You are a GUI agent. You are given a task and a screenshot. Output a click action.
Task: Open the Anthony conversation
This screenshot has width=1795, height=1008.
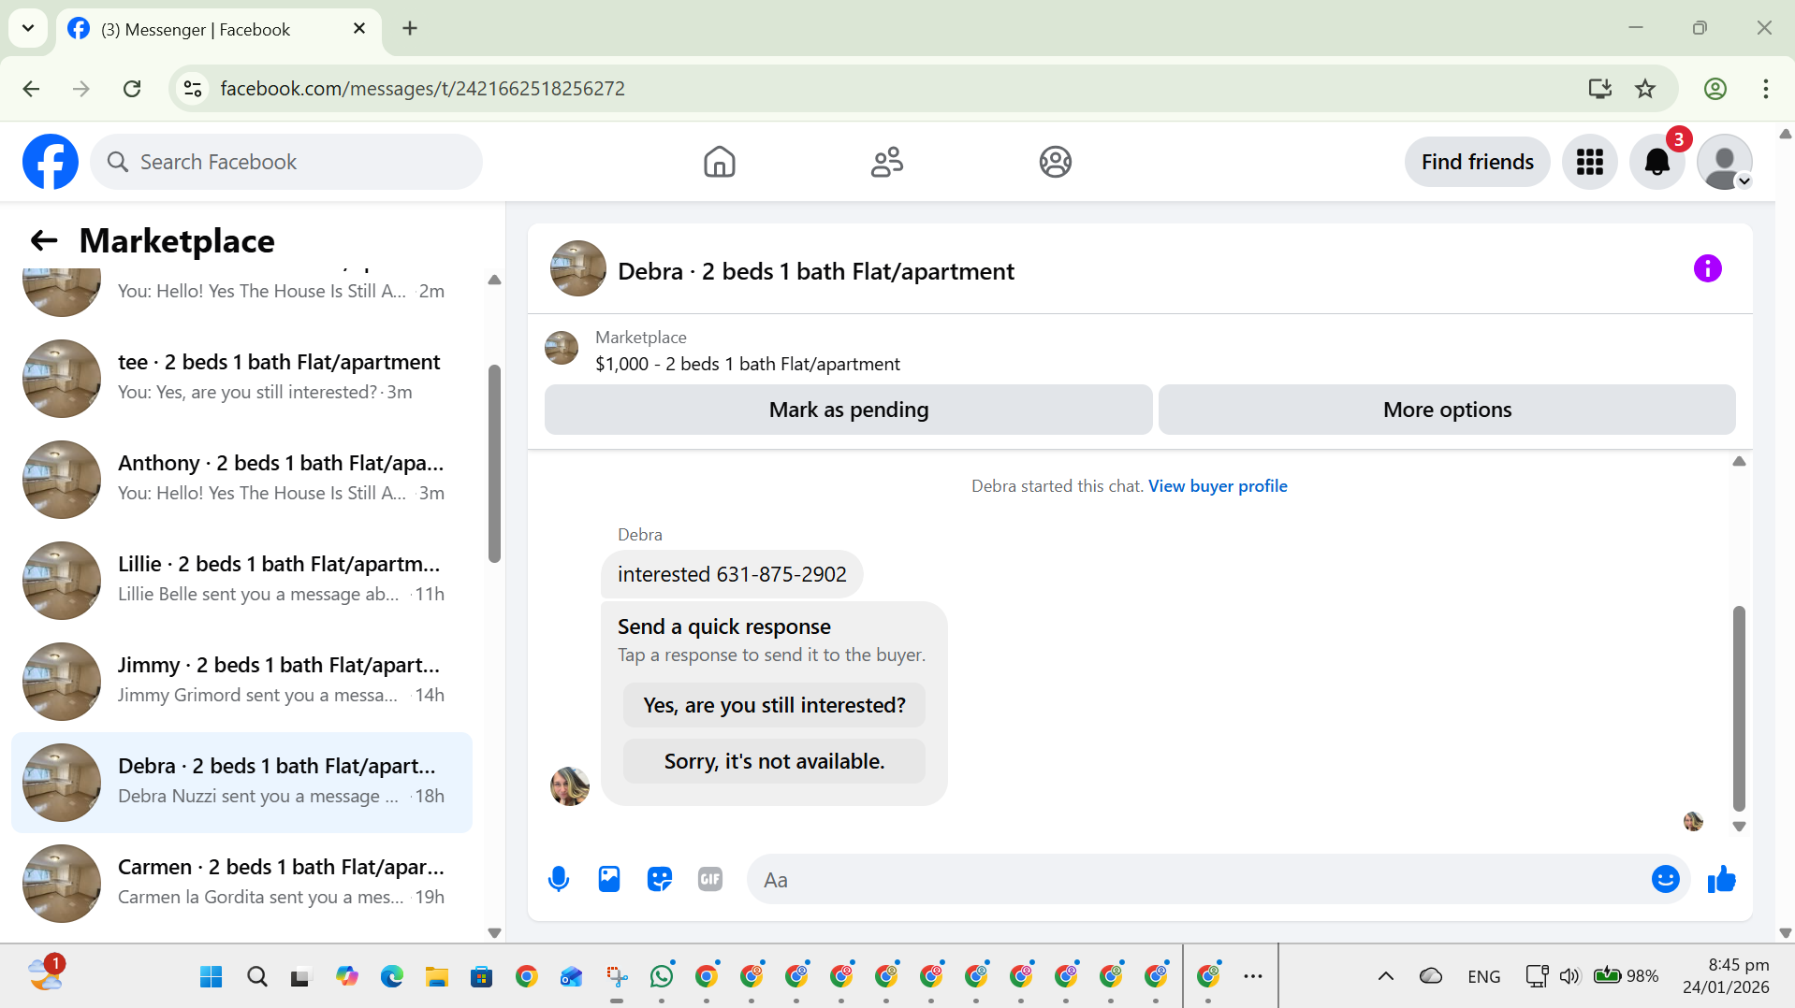[241, 479]
